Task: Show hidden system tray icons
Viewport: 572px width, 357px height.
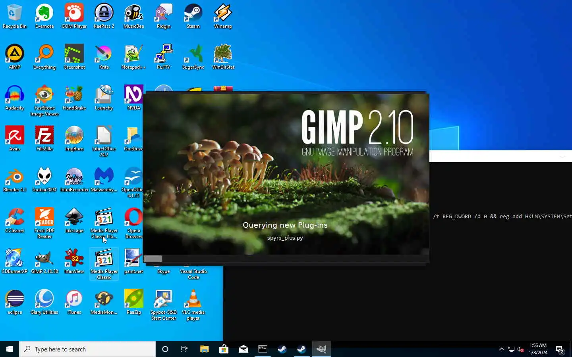Action: [x=501, y=349]
